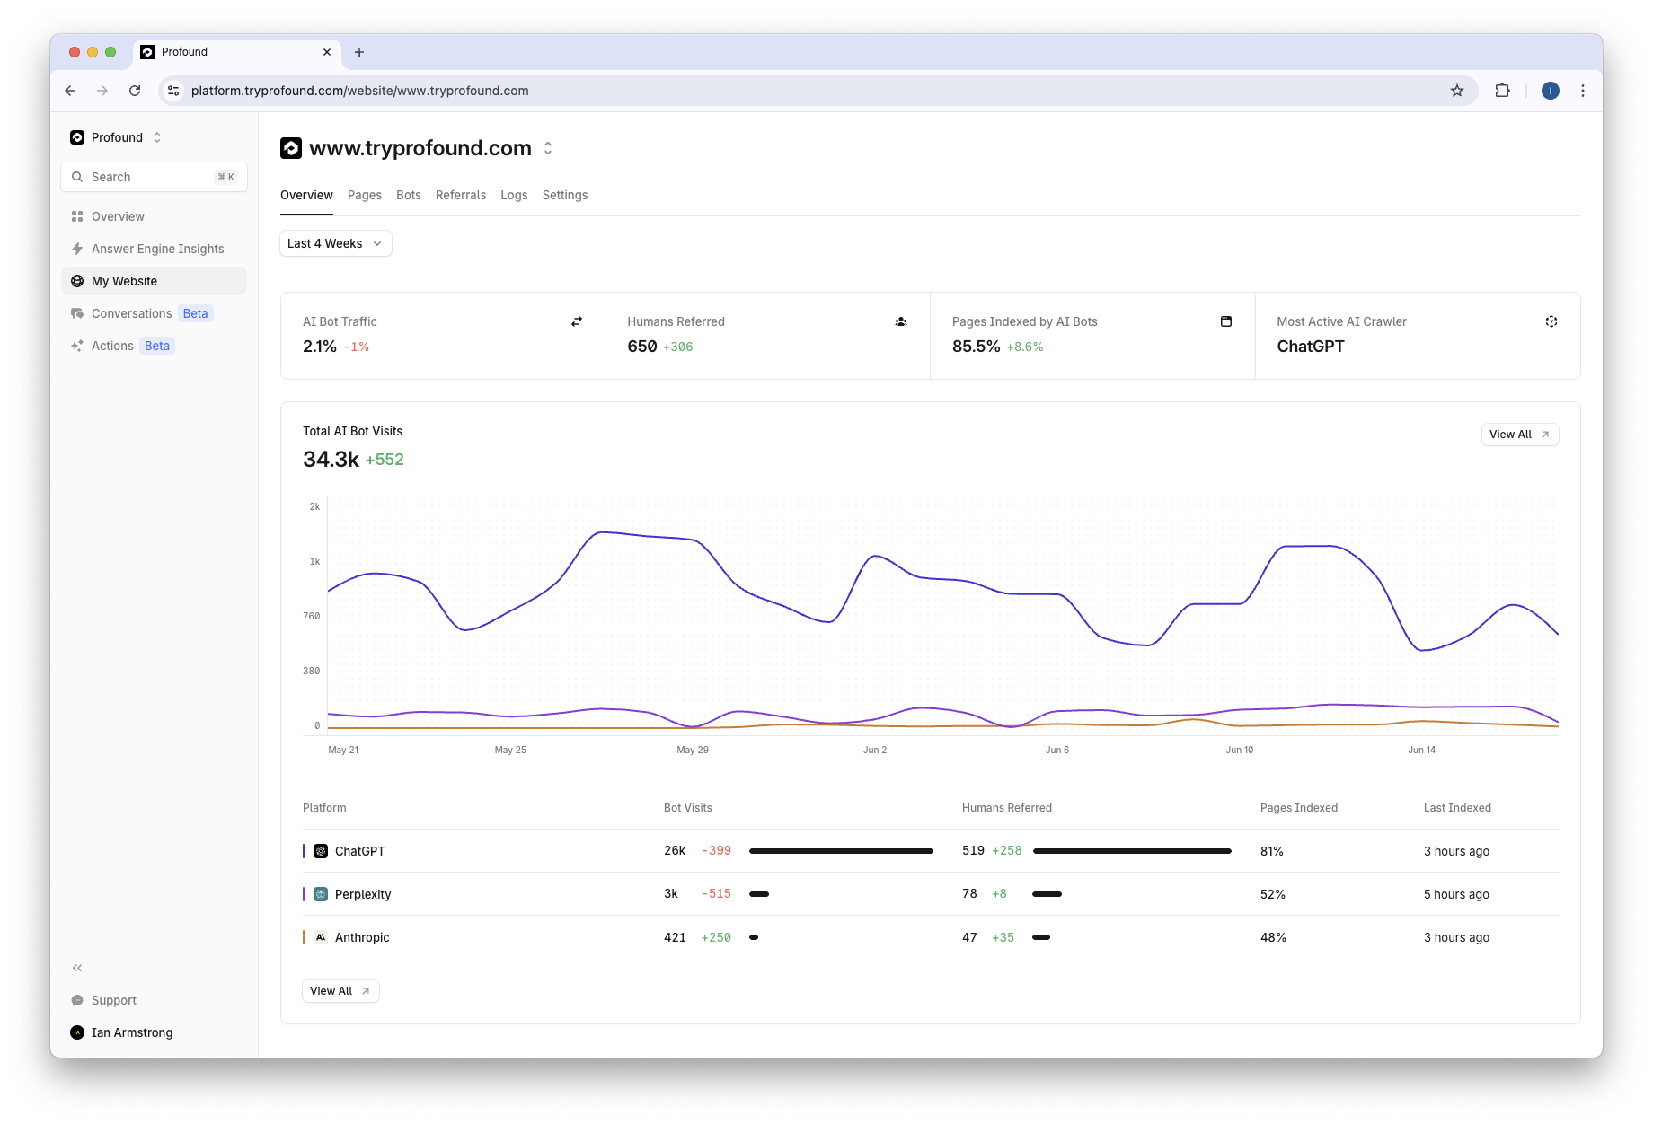Click the Humans Referred people icon
Screen dimensions: 1653x1124
click(901, 321)
